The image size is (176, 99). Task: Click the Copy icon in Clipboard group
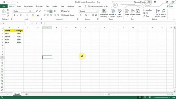[x=8, y=13]
